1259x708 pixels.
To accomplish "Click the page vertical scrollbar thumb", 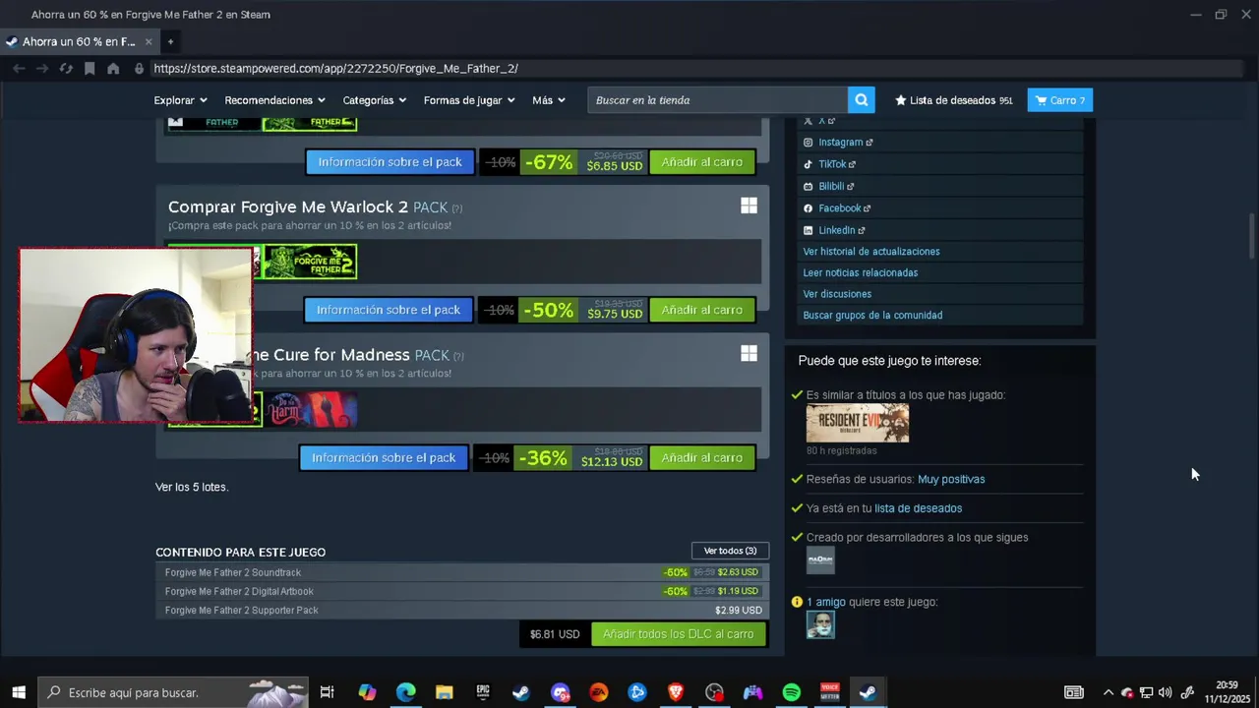I will pos(1252,236).
